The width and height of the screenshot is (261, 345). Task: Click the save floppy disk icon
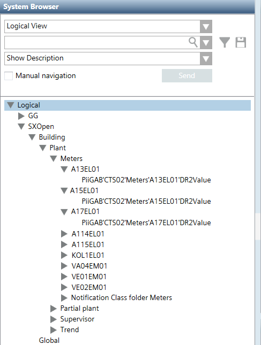click(x=241, y=42)
